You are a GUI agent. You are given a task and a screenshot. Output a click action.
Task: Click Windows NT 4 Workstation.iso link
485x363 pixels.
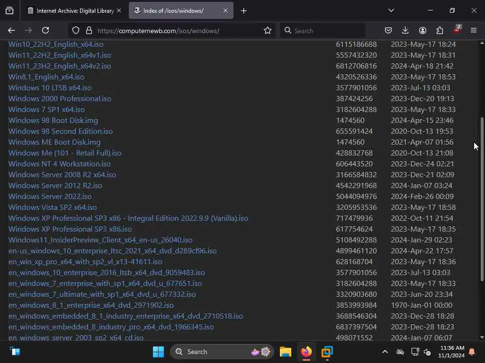(x=59, y=164)
